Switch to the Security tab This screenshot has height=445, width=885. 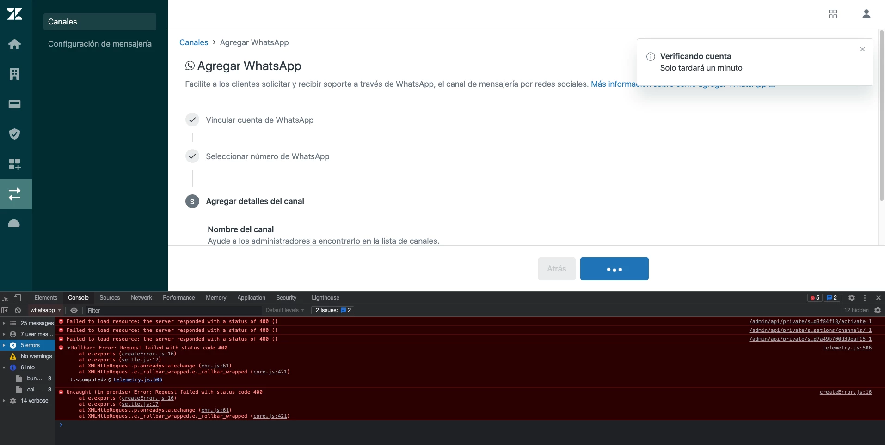point(286,298)
